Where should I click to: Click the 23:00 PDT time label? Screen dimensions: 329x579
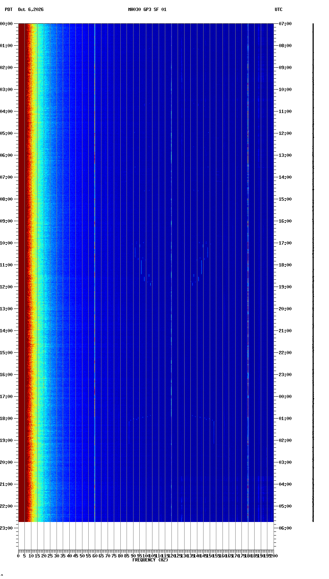click(x=6, y=528)
